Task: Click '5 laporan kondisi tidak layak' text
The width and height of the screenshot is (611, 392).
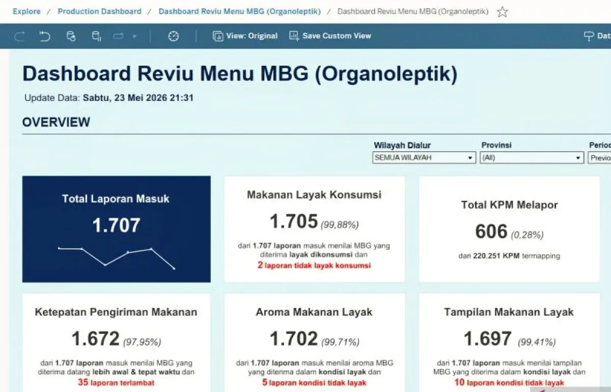Action: coord(314,382)
